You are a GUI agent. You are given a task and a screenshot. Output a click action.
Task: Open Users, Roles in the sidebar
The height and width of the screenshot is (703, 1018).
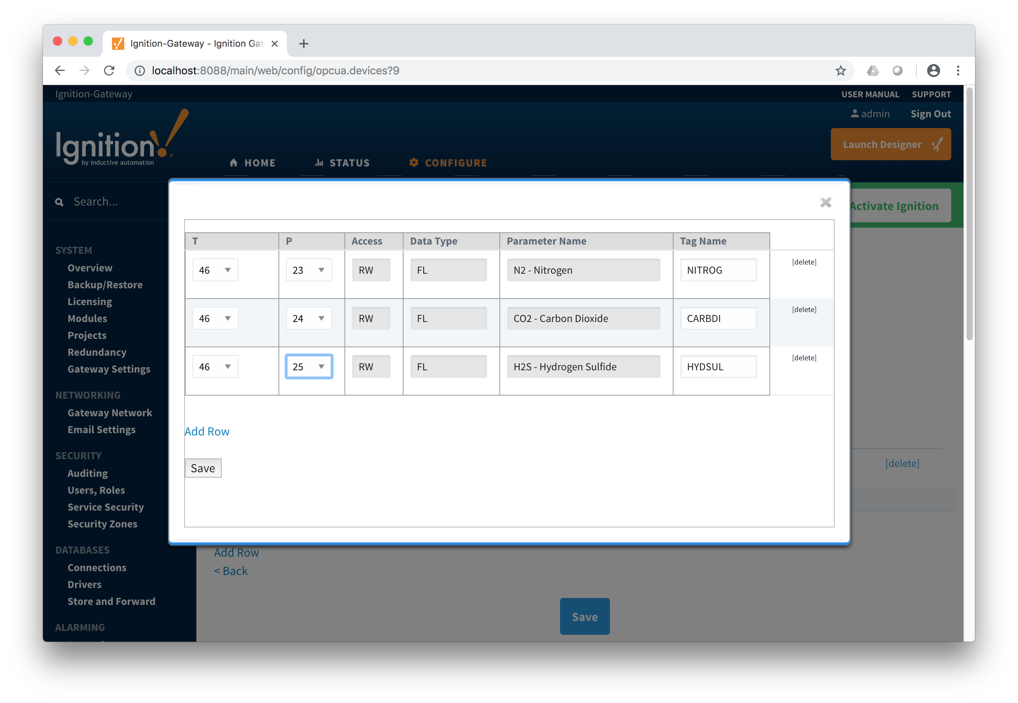click(x=96, y=490)
